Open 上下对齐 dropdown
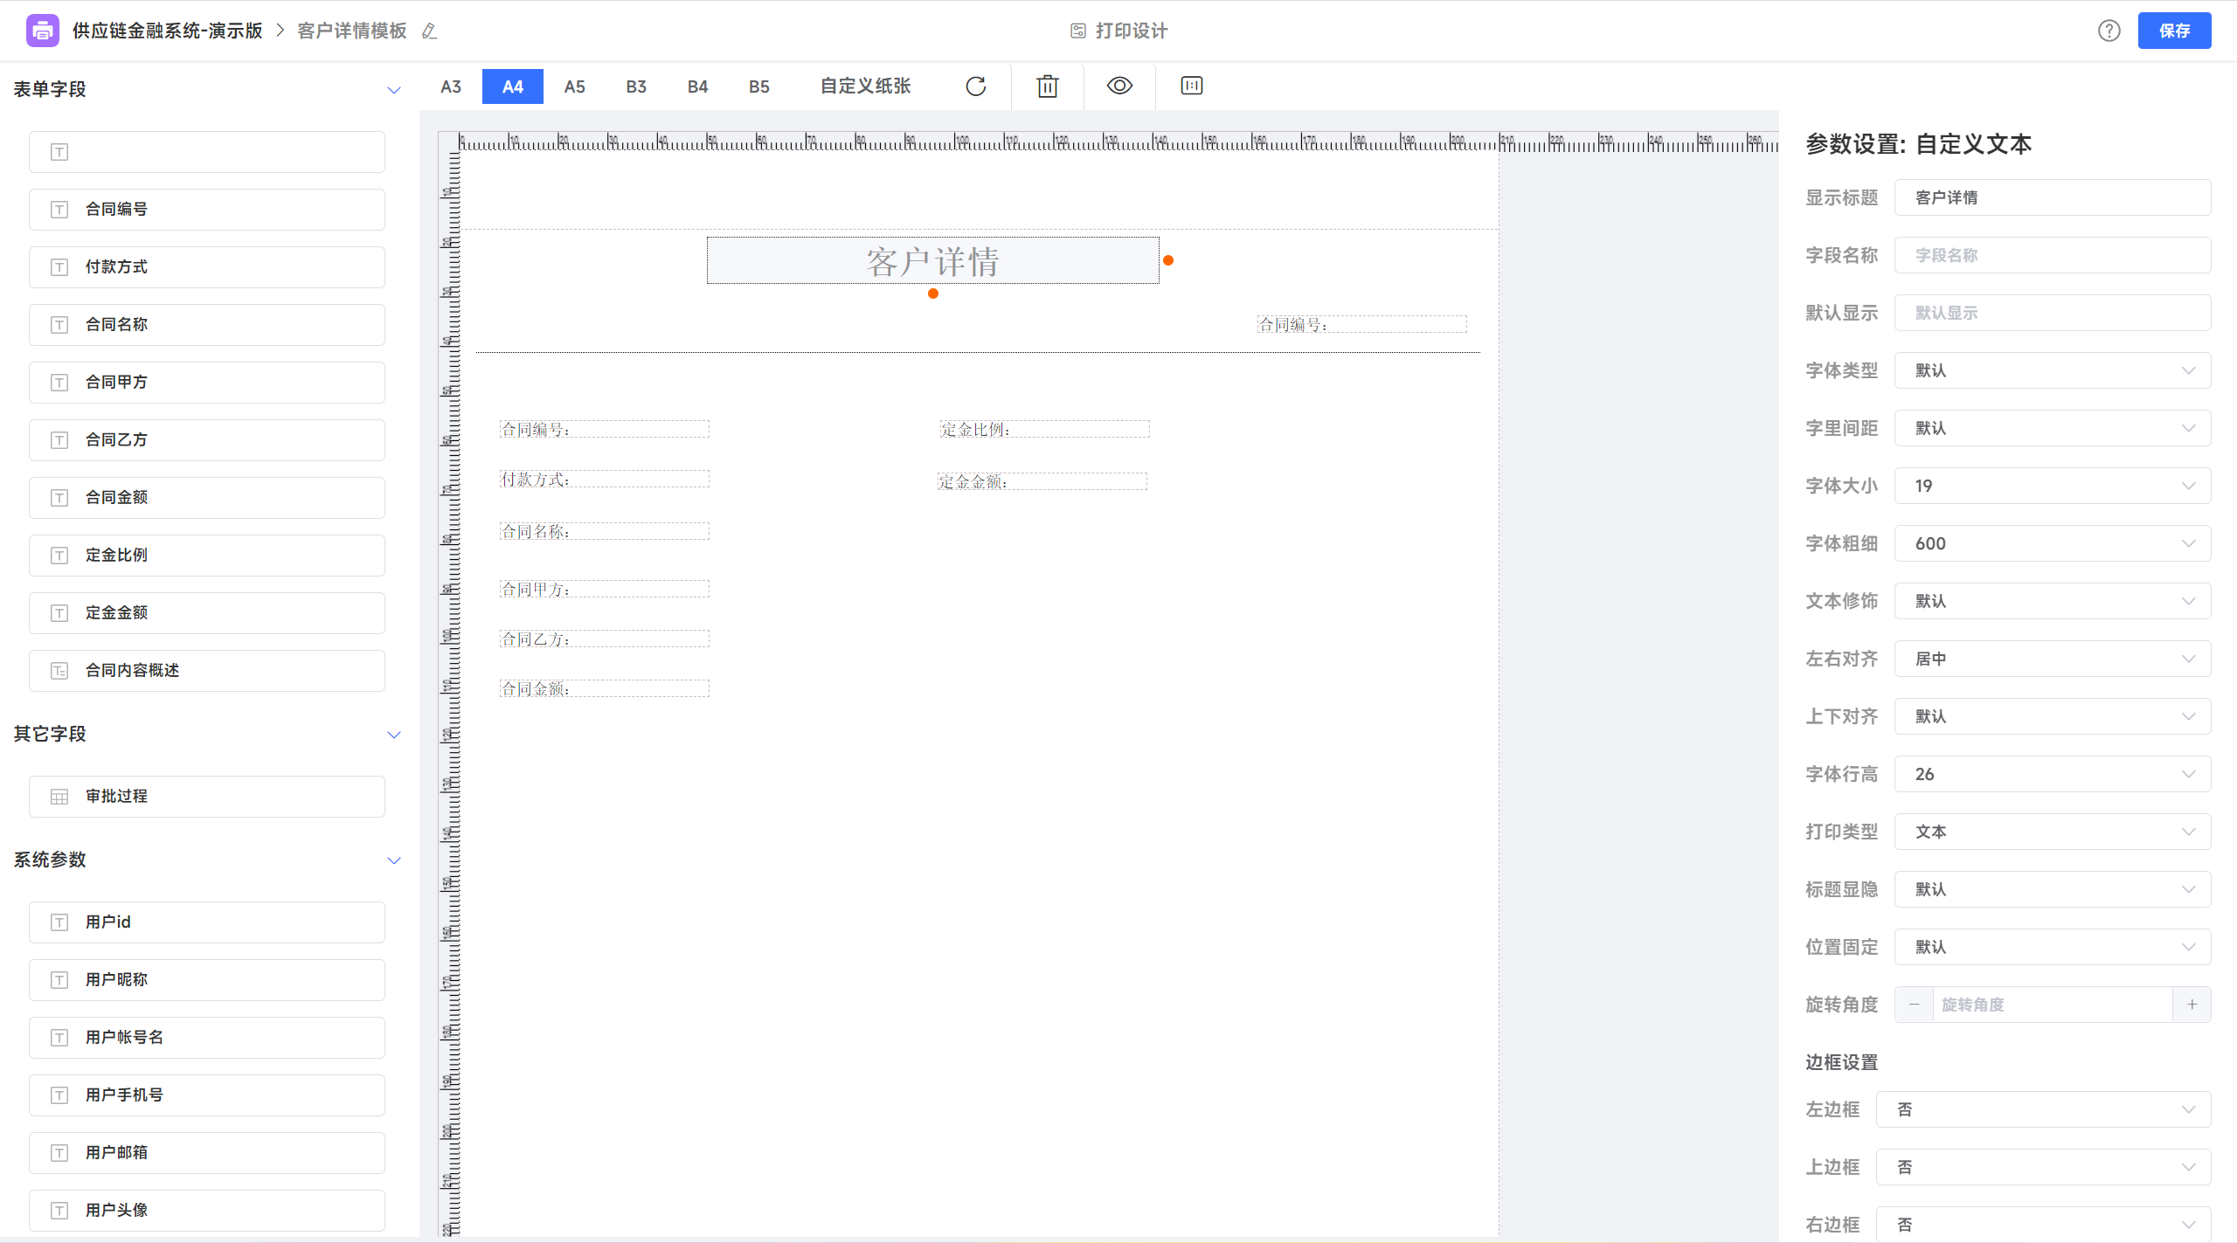 point(2053,716)
